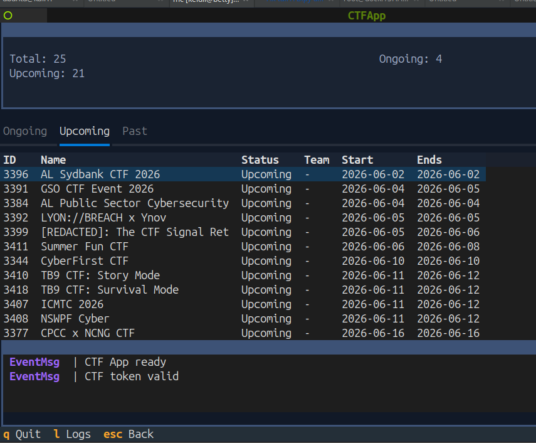This screenshot has width=536, height=443.
Task: Click event ID 3384
Action: click(x=16, y=203)
